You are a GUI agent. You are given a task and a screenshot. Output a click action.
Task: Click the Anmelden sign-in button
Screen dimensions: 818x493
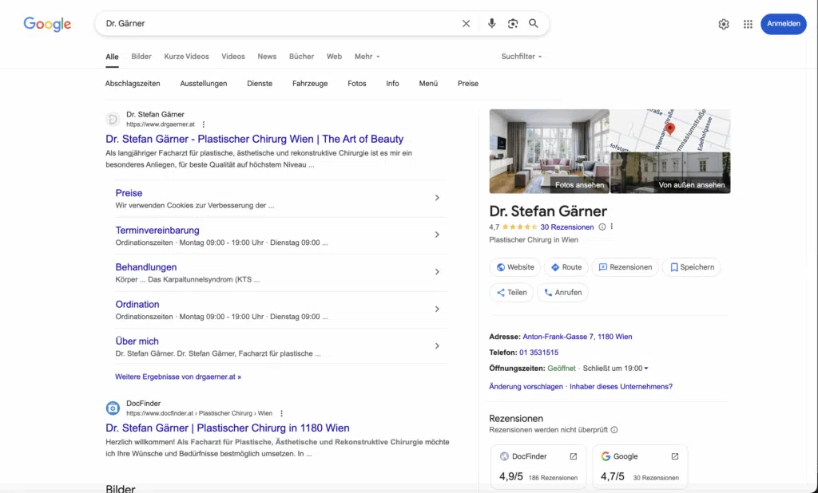[784, 24]
